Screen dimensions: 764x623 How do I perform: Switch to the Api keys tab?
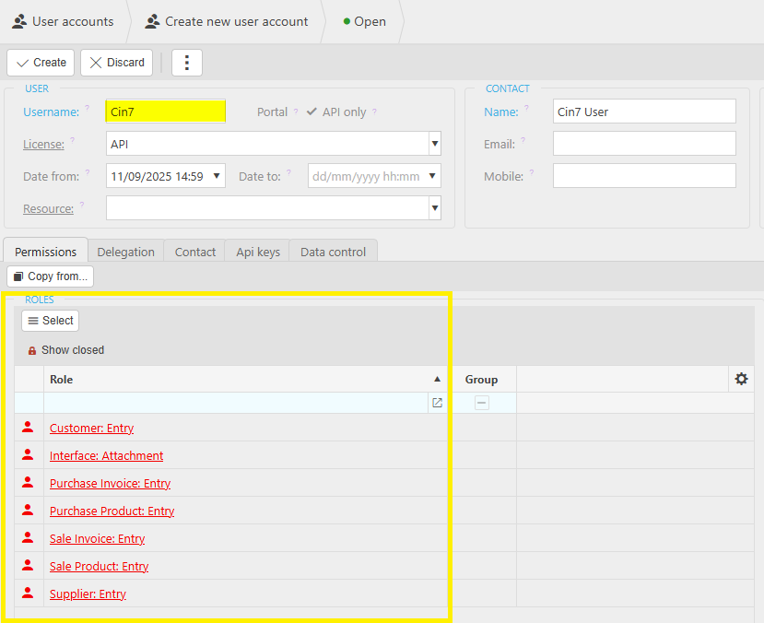pyautogui.click(x=257, y=252)
